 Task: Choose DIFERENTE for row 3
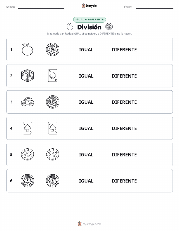[124, 102]
